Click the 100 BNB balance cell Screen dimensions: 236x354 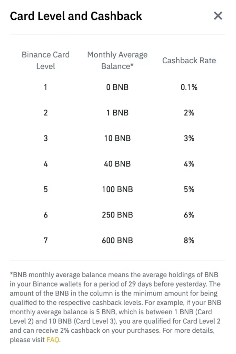[117, 189]
